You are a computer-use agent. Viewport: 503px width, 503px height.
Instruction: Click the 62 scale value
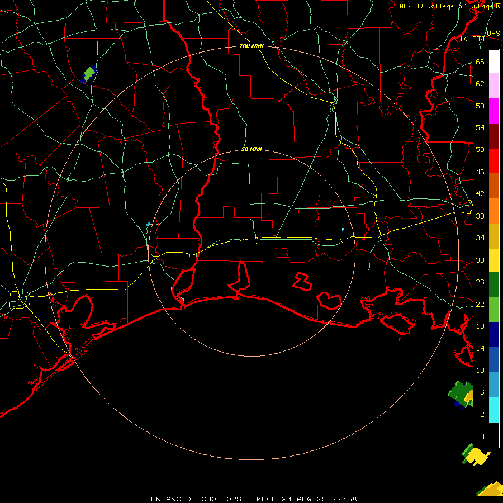[480, 84]
